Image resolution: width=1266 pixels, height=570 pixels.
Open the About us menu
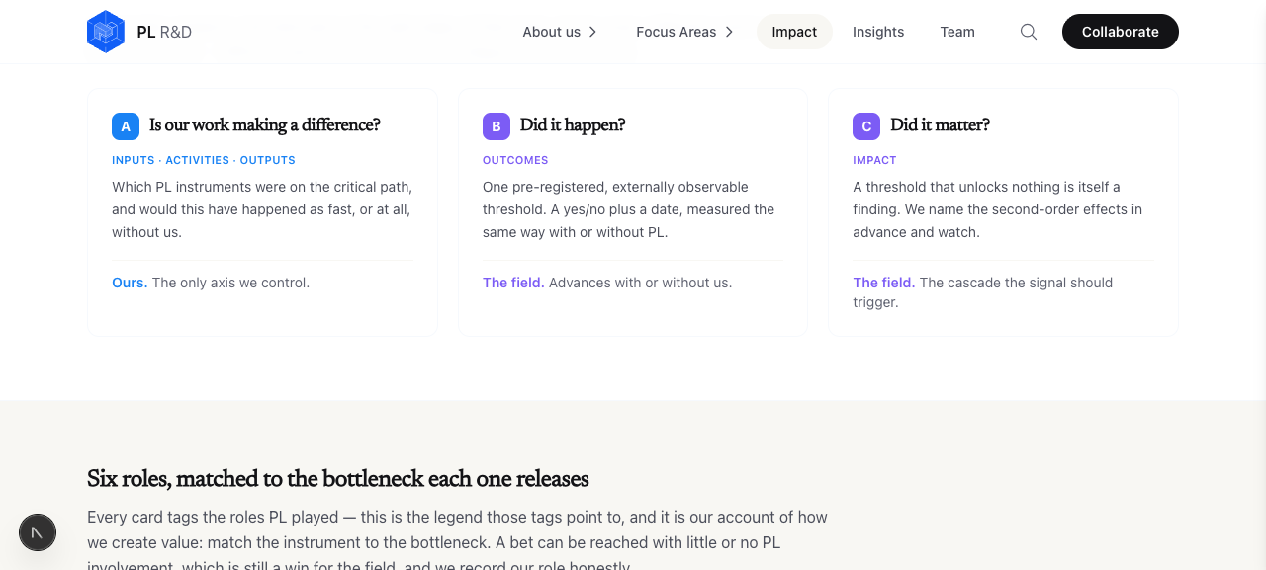(561, 32)
